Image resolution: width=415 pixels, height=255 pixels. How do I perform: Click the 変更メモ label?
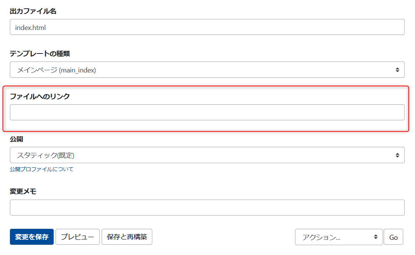tap(23, 192)
